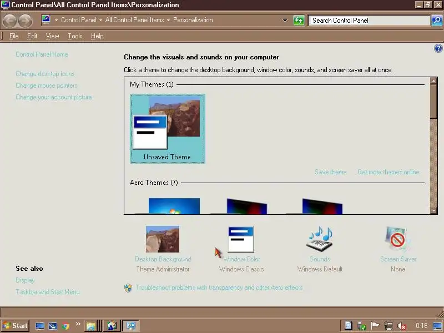Click the Personalization icon in address bar
444x333 pixels.
click(x=46, y=19)
